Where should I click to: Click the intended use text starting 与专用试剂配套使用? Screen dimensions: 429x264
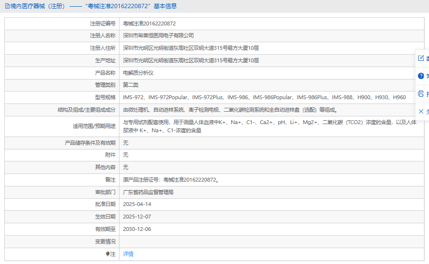270,126
